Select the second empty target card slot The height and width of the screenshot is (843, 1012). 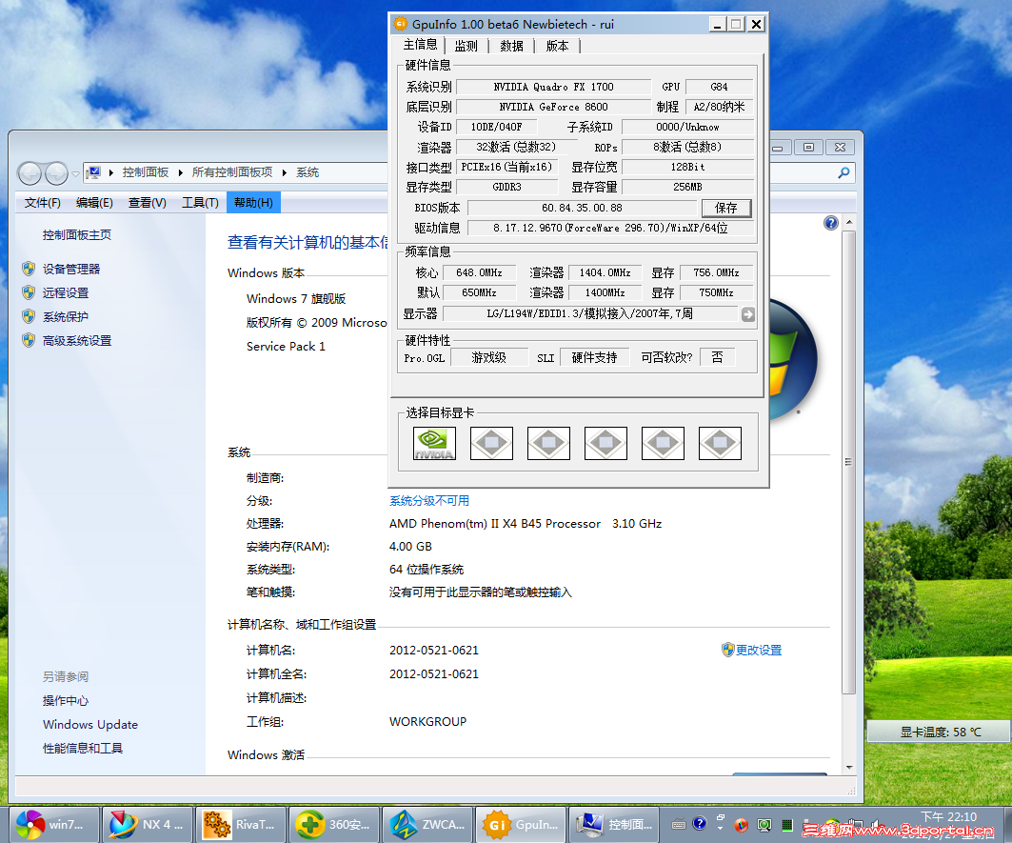(548, 443)
